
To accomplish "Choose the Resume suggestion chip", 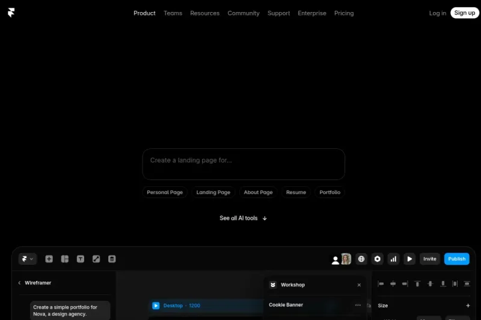I will tap(296, 192).
